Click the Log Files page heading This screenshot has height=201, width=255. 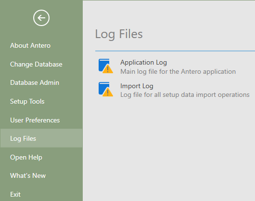[119, 34]
